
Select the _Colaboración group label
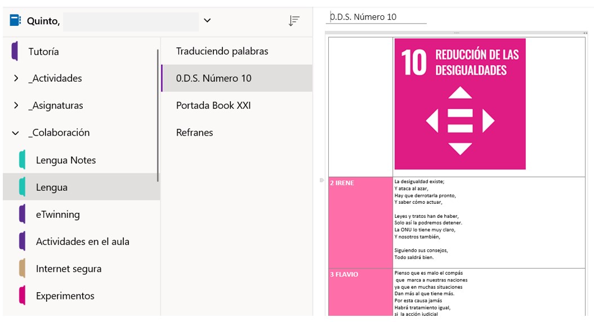[x=59, y=133]
